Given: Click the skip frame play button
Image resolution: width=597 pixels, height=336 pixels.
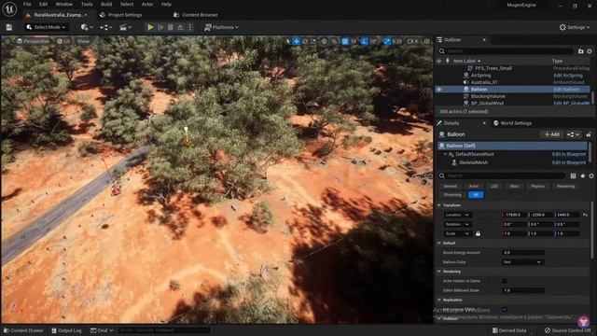Looking at the screenshot, I should tap(160, 27).
